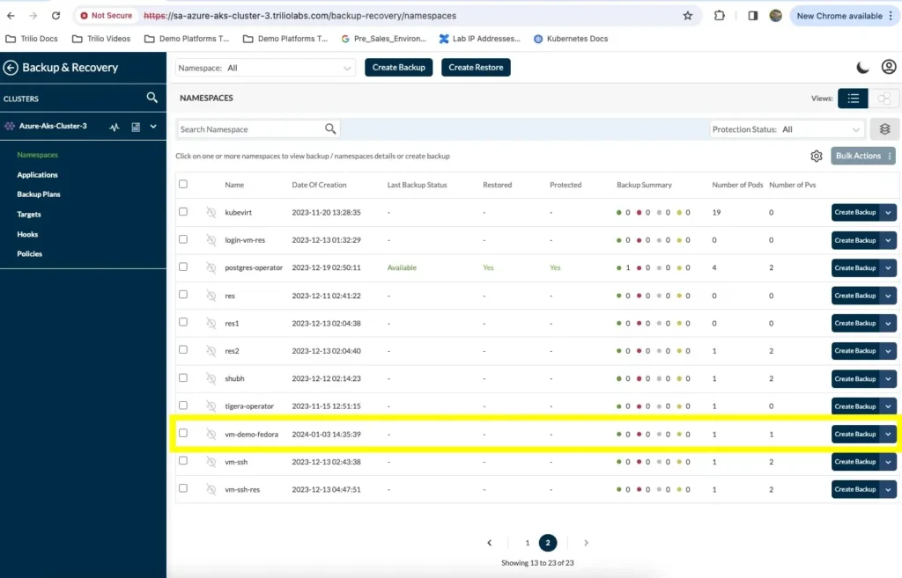902x578 pixels.
Task: Open Backup Plans in the sidebar
Action: (x=39, y=194)
